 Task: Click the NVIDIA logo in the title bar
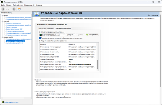point(2,2)
